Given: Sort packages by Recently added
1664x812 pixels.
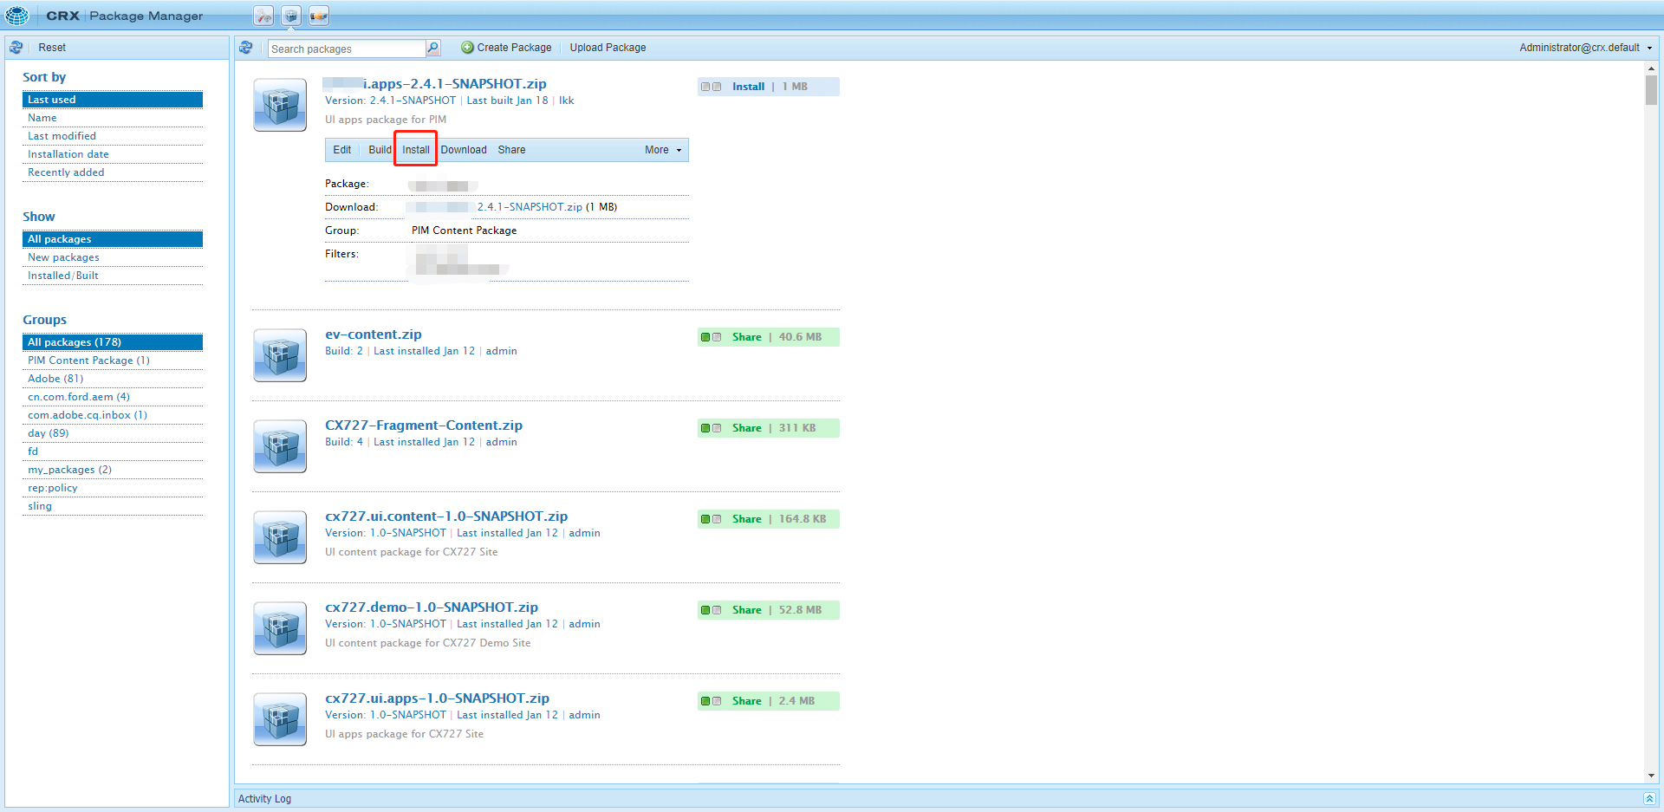Looking at the screenshot, I should point(113,172).
